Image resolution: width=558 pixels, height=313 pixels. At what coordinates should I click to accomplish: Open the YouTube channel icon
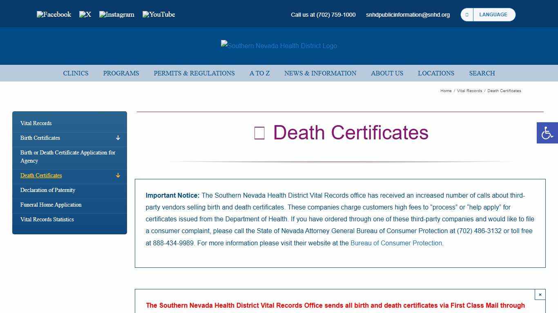pos(158,14)
